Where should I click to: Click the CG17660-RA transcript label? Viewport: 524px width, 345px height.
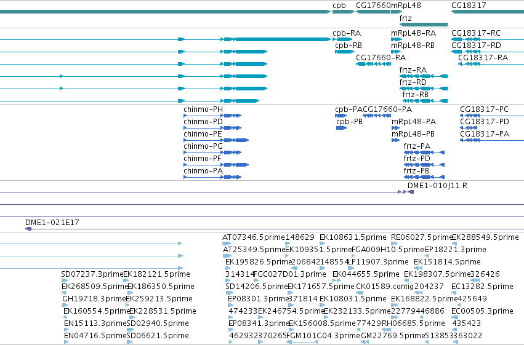[x=381, y=57]
